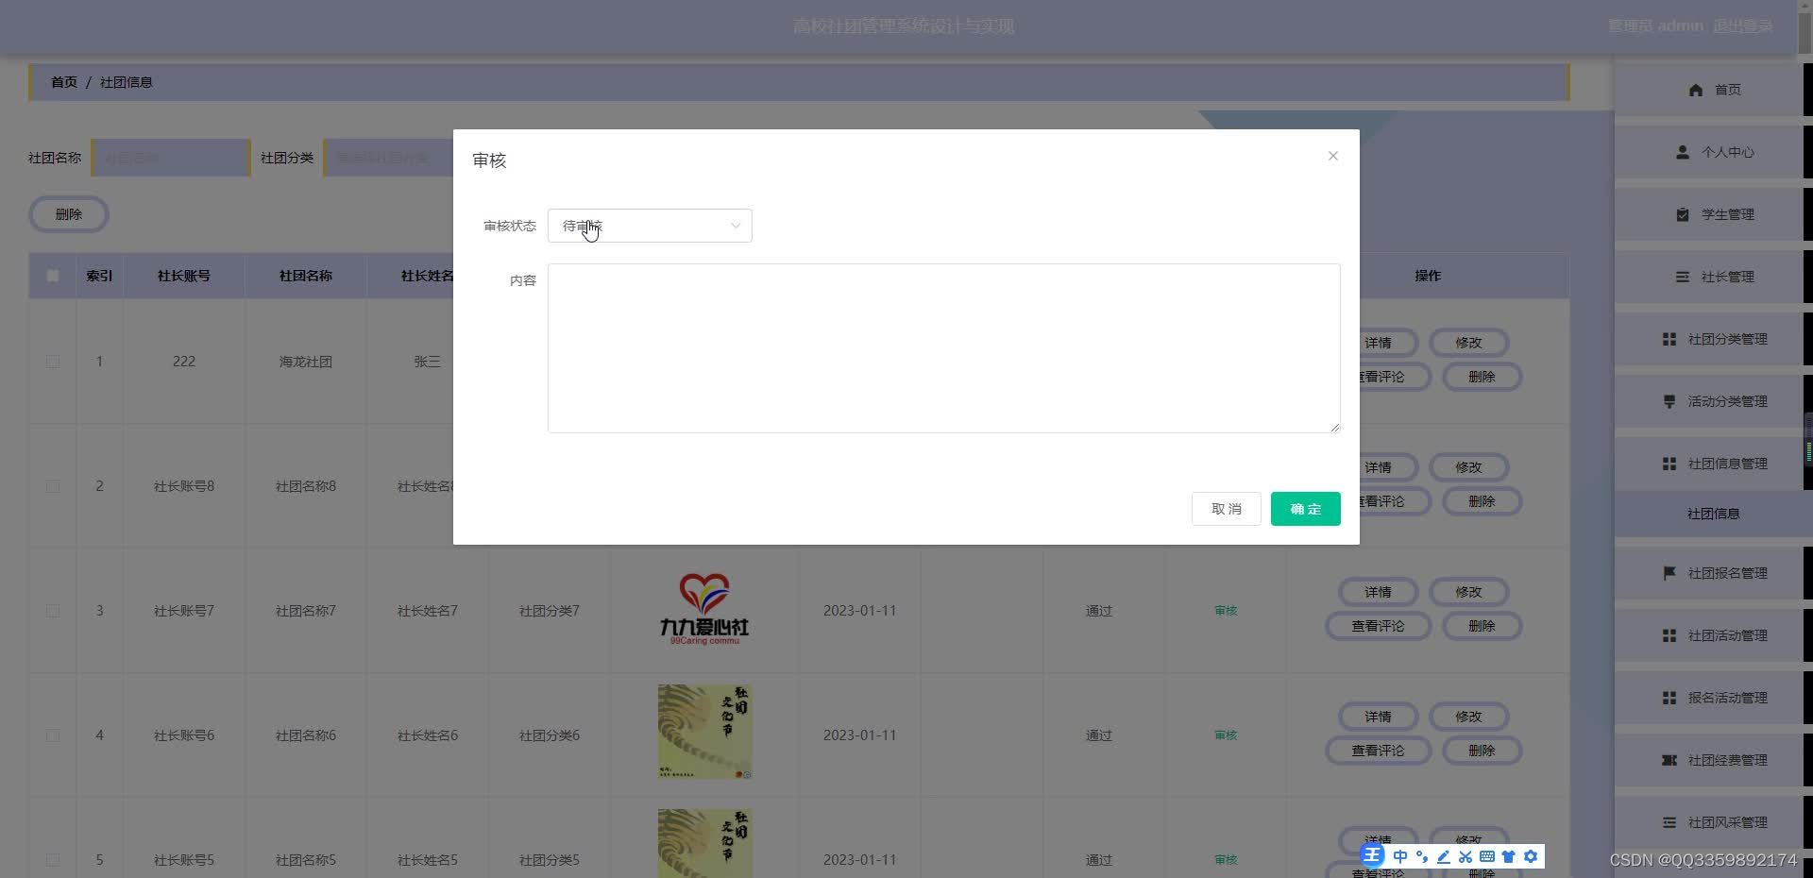Click the ticket icon for 社团经费管理
1813x878 pixels.
[x=1669, y=760]
